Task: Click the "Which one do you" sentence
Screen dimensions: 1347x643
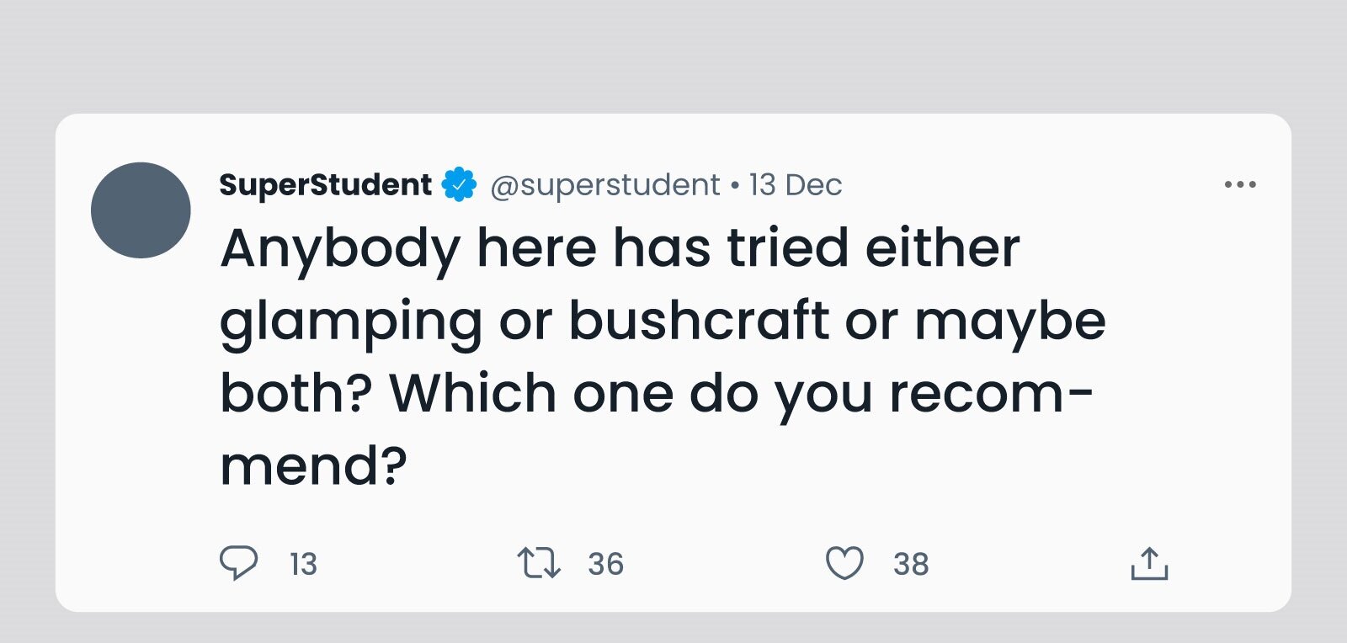Action: [631, 394]
